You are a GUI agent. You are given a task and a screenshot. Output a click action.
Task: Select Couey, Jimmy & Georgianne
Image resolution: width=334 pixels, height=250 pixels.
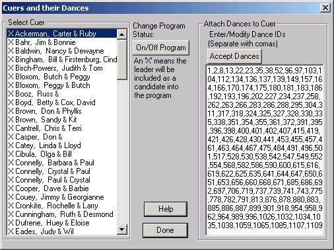[62, 197]
